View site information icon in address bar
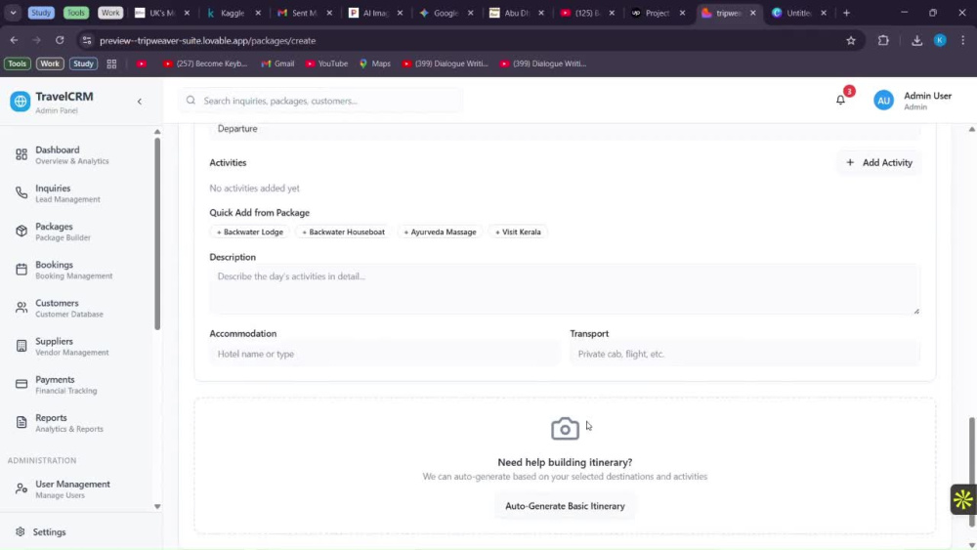Screen dimensions: 977x550 [87, 40]
